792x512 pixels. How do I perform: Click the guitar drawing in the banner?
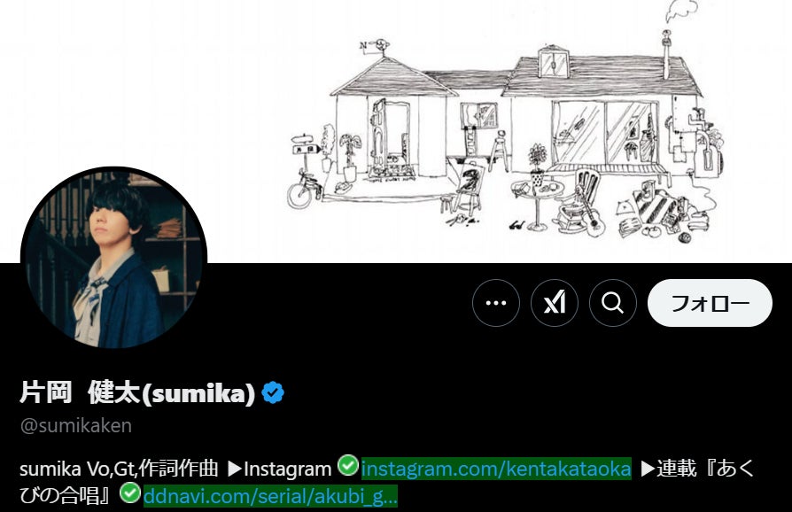point(594,219)
